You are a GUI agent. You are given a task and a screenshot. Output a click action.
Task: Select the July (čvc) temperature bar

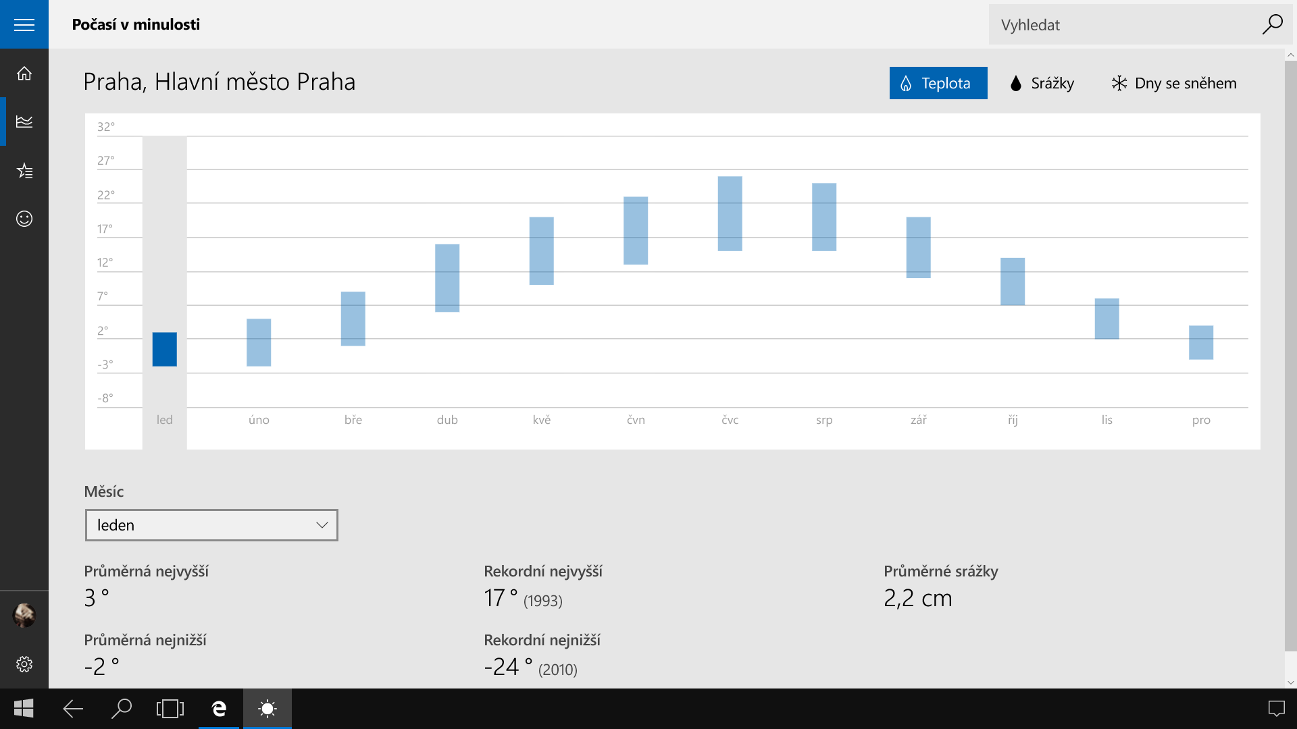(730, 213)
